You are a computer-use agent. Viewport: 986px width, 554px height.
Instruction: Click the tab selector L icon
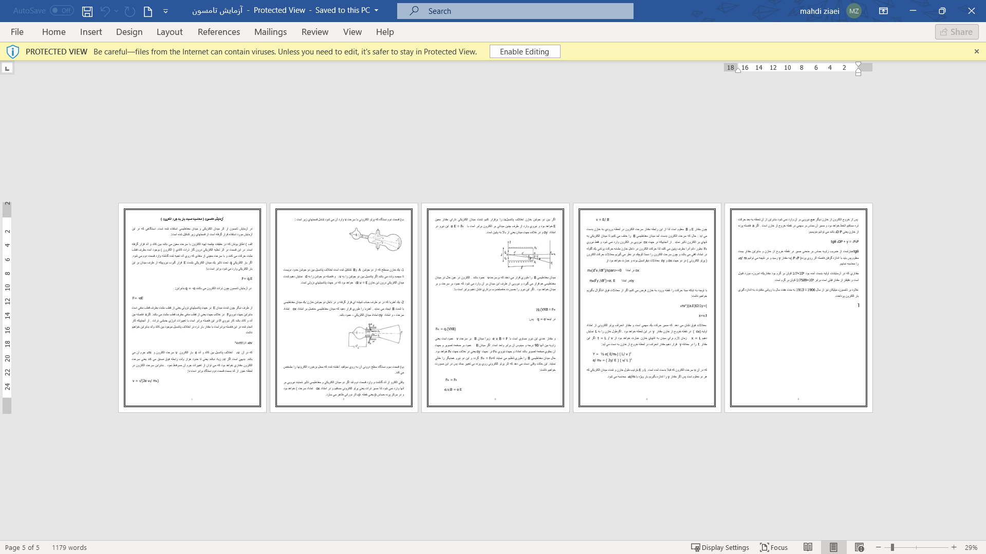[7, 68]
